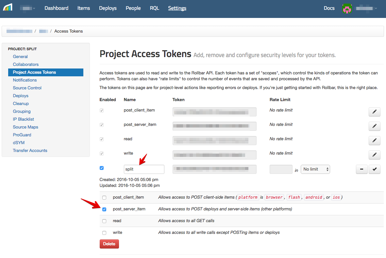
Task: Enable the write scope checkbox
Action: point(104,233)
